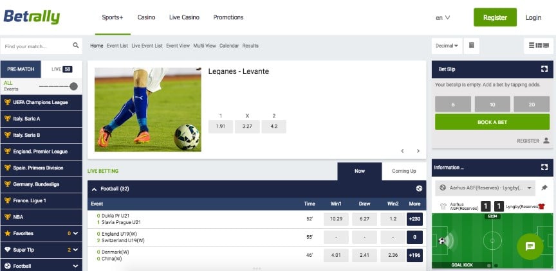Select draw odds 3.27 for Leganes - Levante
556x271 pixels.
tap(247, 127)
